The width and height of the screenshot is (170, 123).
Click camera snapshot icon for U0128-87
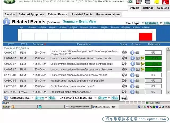point(138,64)
